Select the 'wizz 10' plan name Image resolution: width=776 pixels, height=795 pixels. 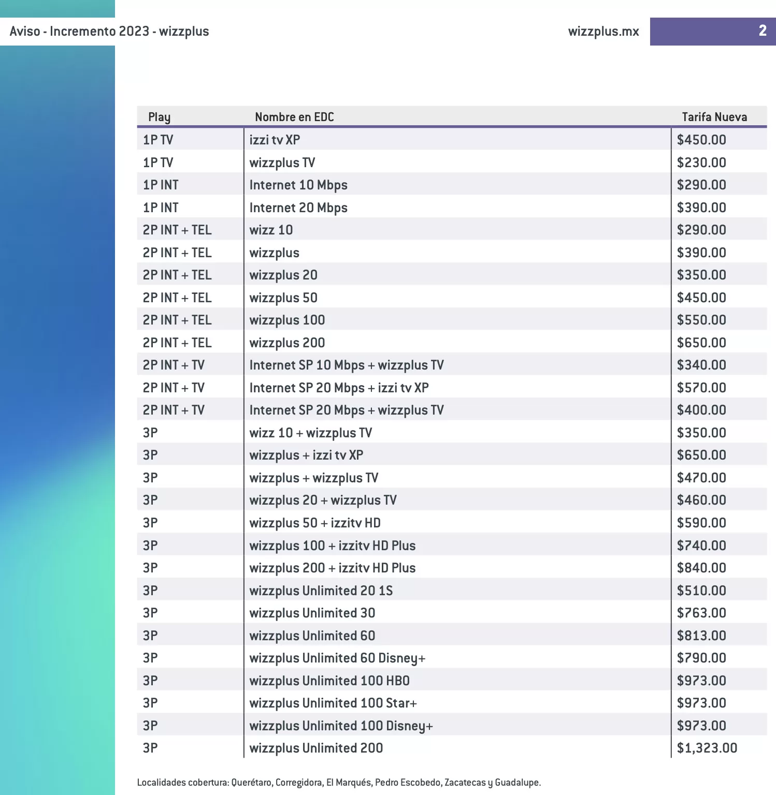click(x=271, y=230)
